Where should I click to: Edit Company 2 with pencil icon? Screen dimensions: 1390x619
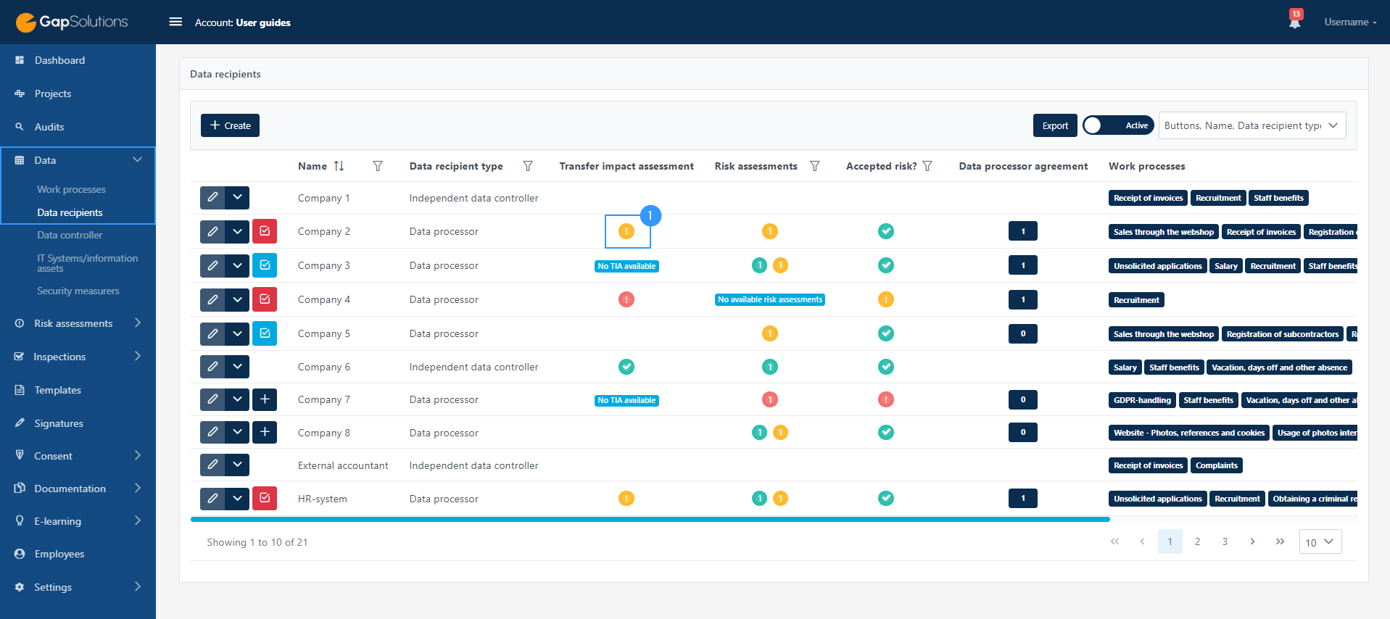pyautogui.click(x=212, y=232)
